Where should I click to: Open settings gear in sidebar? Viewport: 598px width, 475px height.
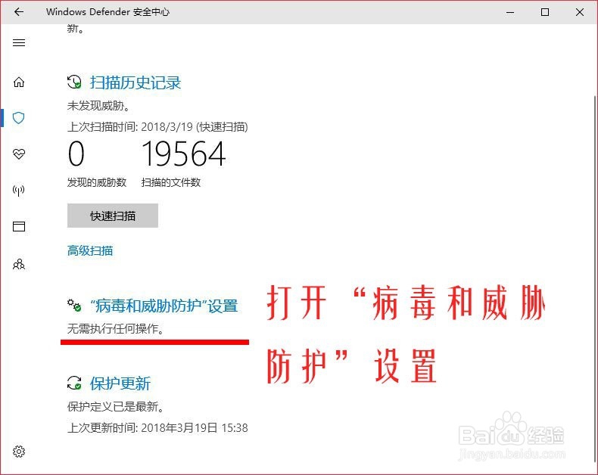pyautogui.click(x=19, y=452)
